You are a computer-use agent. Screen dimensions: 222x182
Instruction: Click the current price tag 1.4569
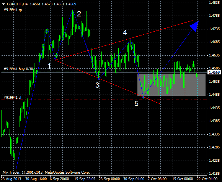coord(215,72)
